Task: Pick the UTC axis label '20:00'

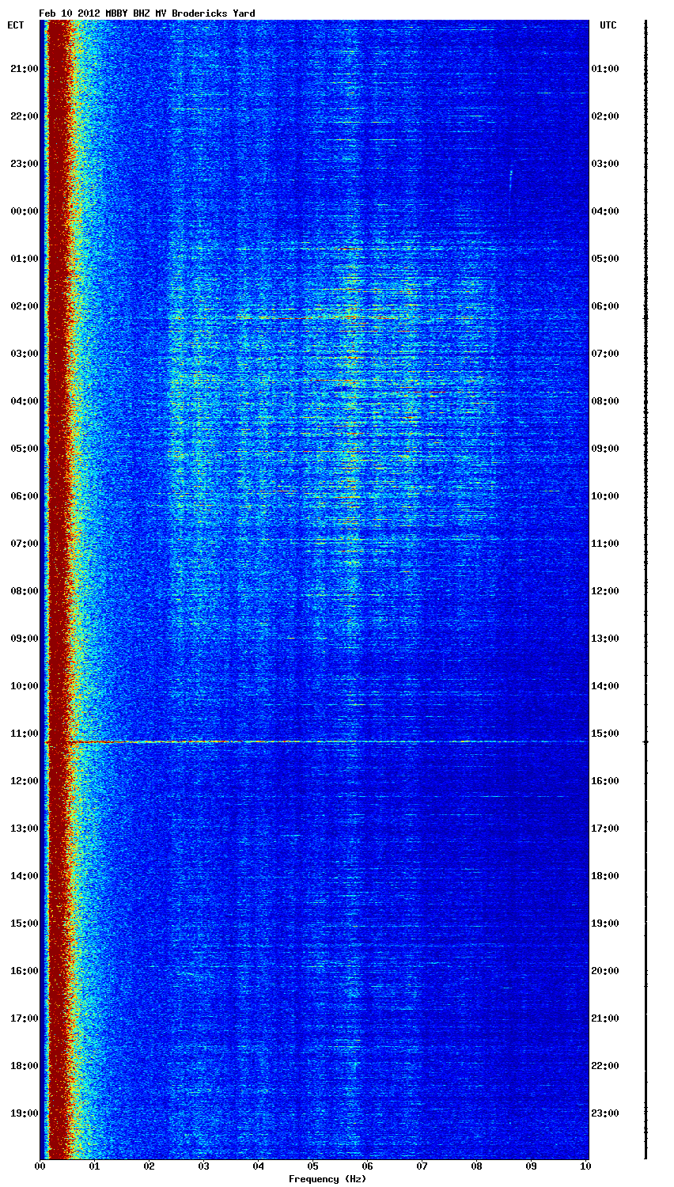Action: (x=605, y=971)
